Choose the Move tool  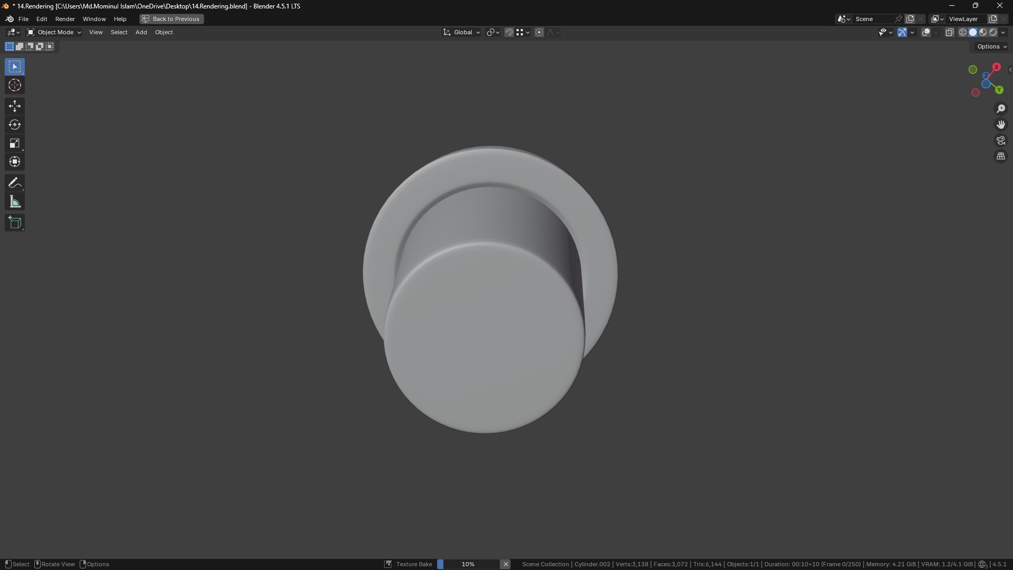coord(15,106)
